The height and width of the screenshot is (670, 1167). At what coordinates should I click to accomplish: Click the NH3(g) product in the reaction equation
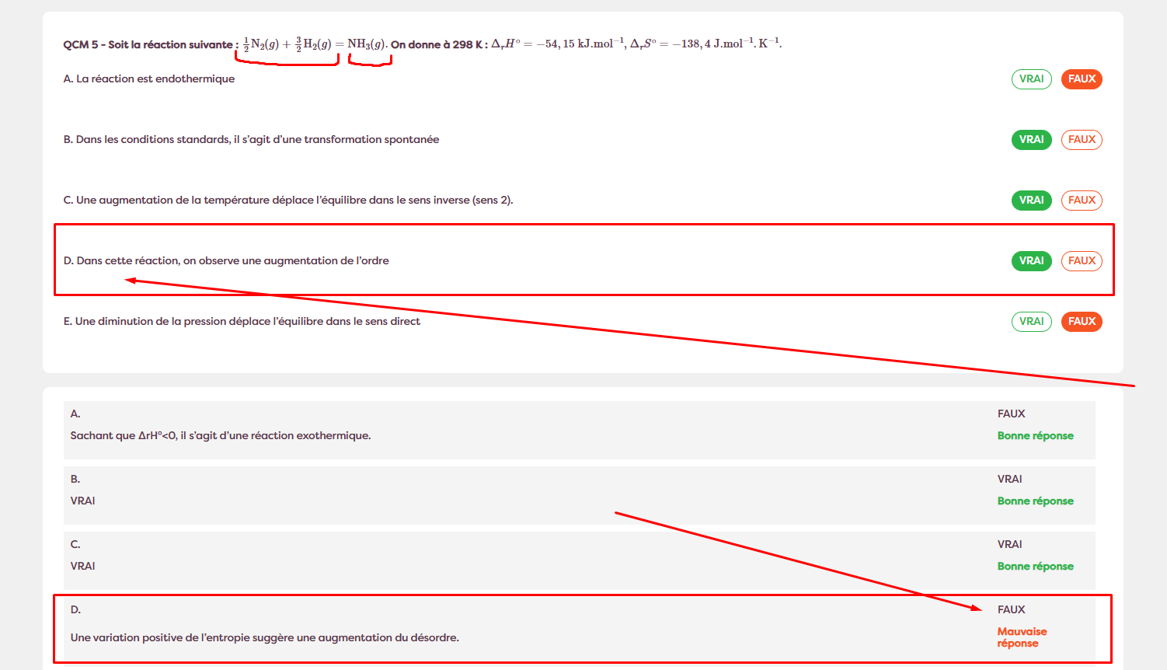coord(367,44)
